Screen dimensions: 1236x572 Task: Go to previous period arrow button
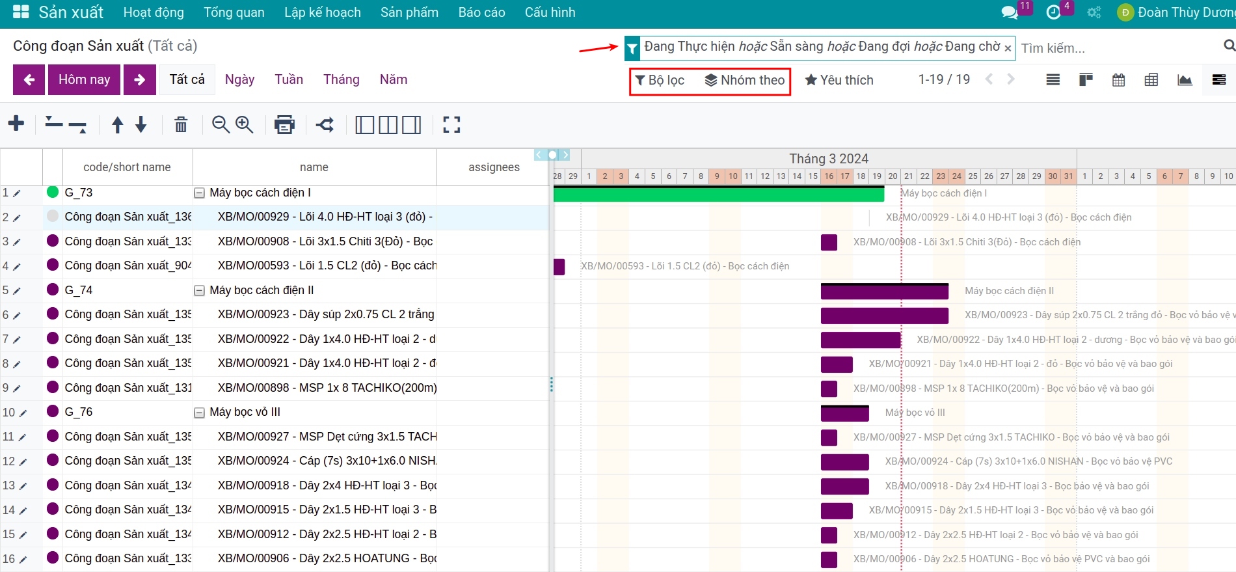(29, 79)
